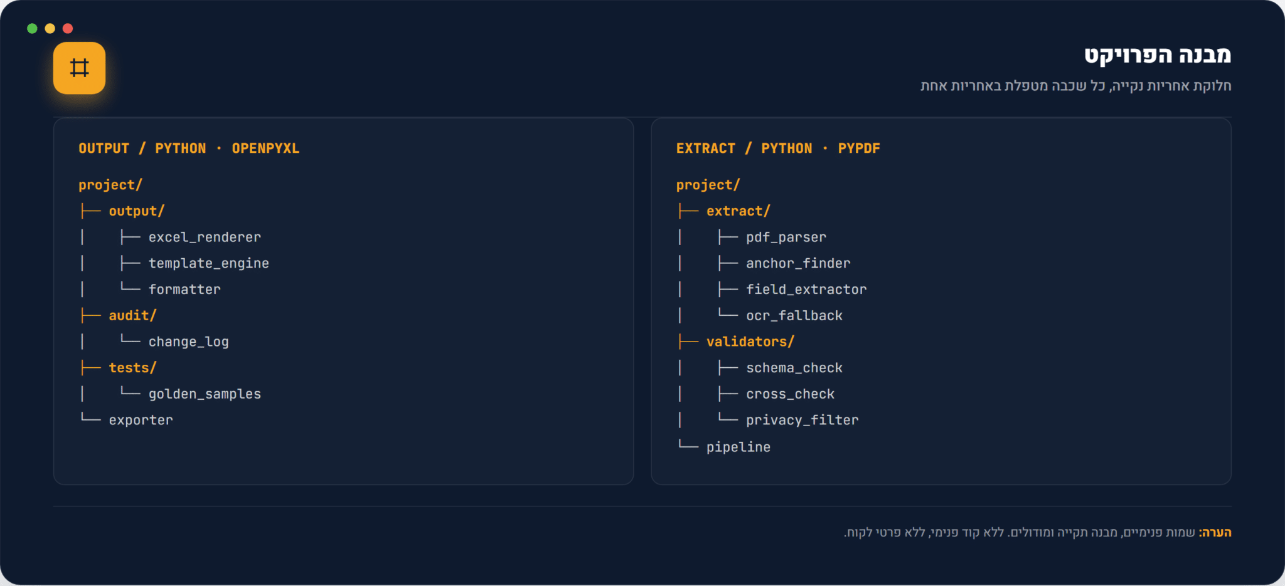Select the field_extractor entry
The image size is (1285, 586).
(x=806, y=290)
